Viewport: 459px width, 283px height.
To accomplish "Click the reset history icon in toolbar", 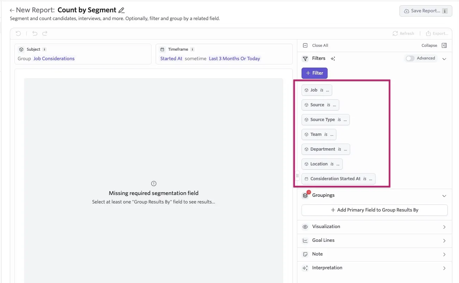I will pos(18,33).
